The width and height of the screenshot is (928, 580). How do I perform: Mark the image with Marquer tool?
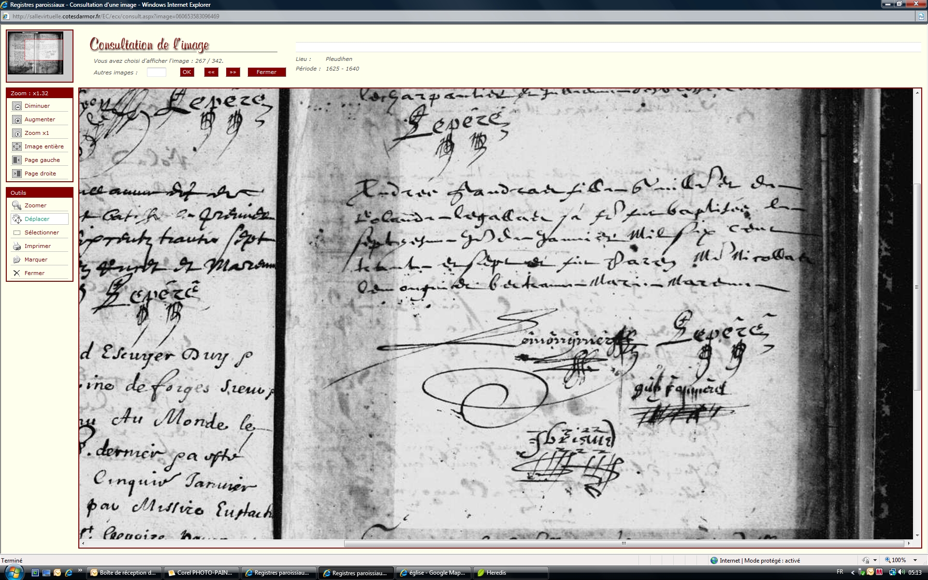tap(17, 260)
